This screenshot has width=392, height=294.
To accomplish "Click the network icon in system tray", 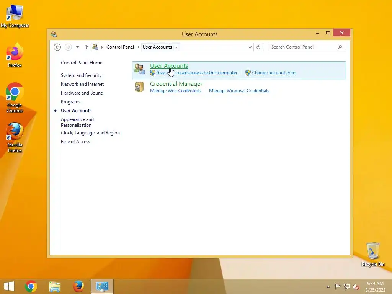I will click(x=347, y=286).
